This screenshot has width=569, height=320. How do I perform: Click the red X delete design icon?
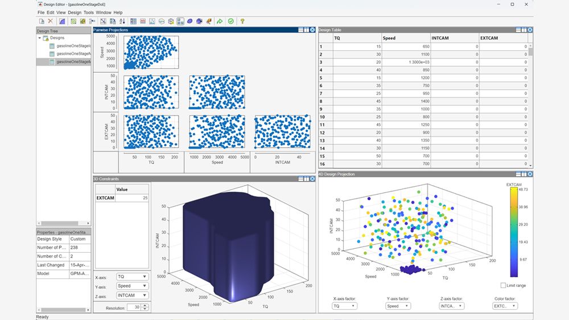coord(50,21)
